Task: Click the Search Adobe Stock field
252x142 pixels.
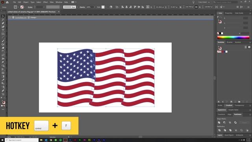Action: point(225,2)
